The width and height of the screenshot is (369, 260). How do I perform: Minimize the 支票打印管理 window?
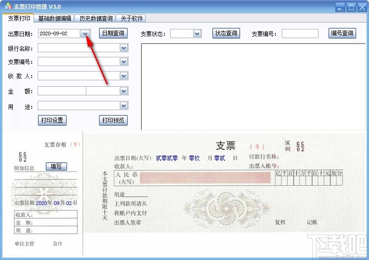tap(340, 7)
